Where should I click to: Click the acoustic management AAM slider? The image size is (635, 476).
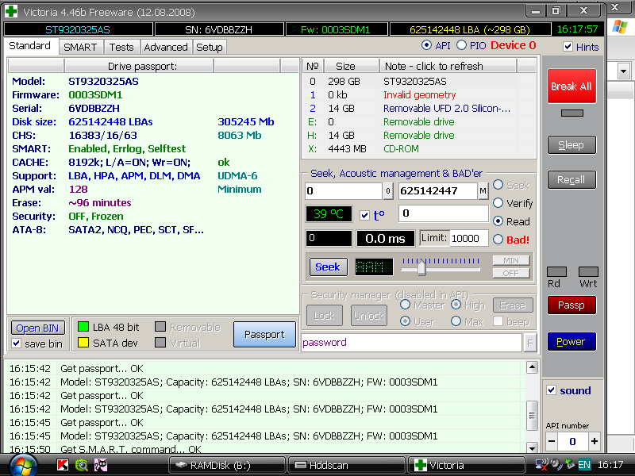click(421, 267)
